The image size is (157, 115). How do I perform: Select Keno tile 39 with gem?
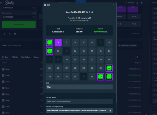pyautogui.click(x=100, y=77)
